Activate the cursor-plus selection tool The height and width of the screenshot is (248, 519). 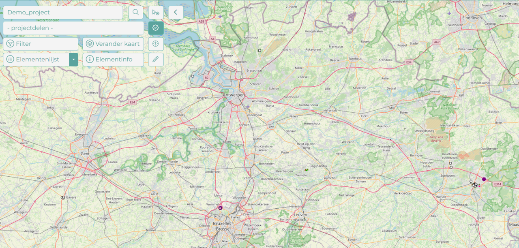[156, 12]
